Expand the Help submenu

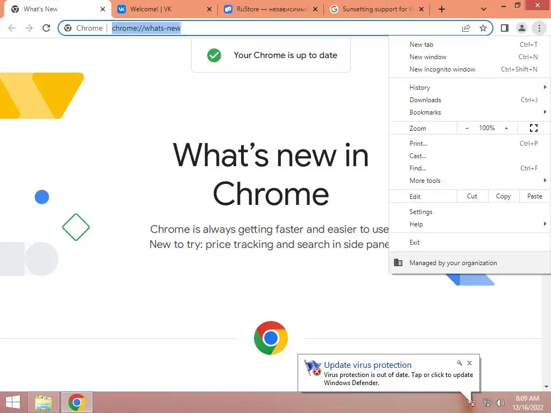470,224
